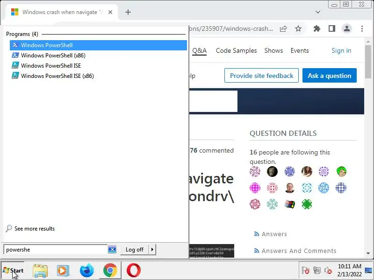Image resolution: width=374 pixels, height=280 pixels.
Task: Open Windows Media Player from taskbar
Action: (63, 271)
